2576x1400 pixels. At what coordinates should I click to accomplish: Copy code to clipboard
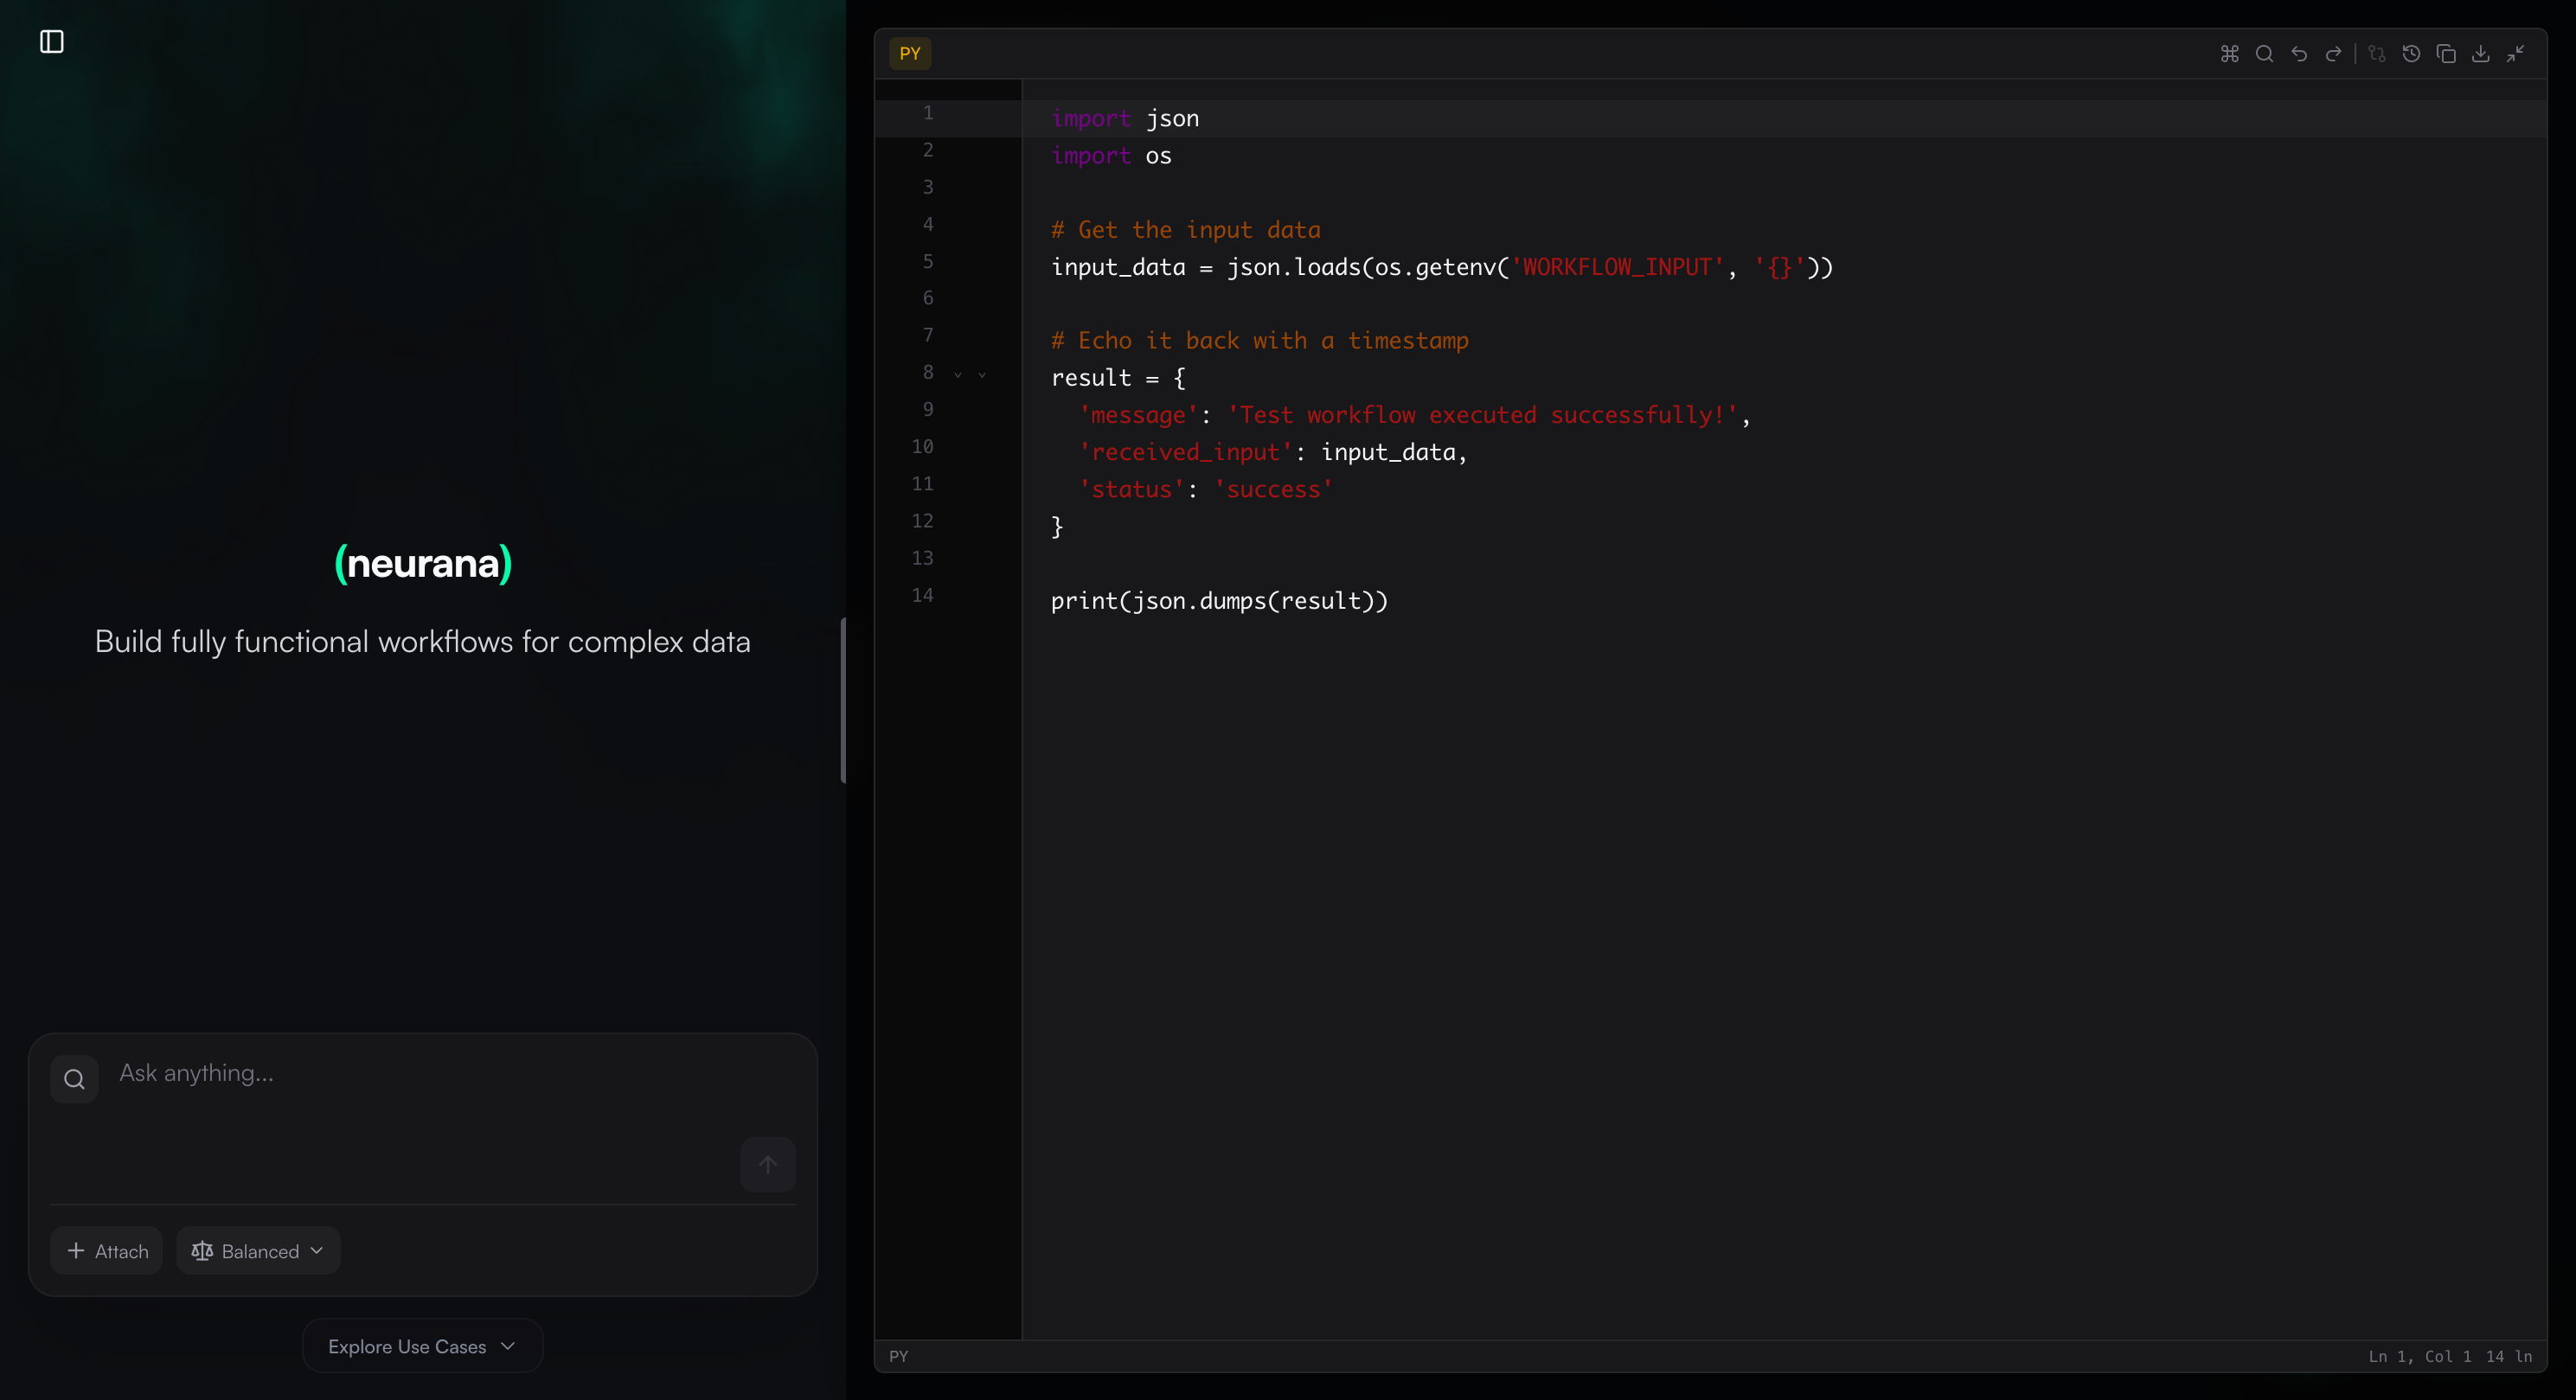tap(2446, 54)
